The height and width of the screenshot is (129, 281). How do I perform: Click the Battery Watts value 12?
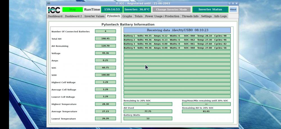click(148, 118)
